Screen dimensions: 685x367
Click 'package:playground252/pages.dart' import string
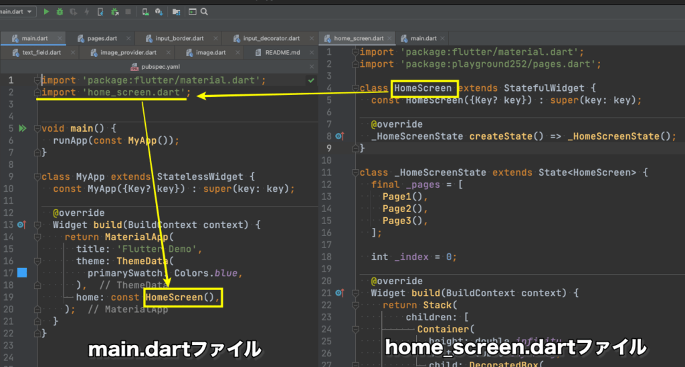pyautogui.click(x=498, y=64)
